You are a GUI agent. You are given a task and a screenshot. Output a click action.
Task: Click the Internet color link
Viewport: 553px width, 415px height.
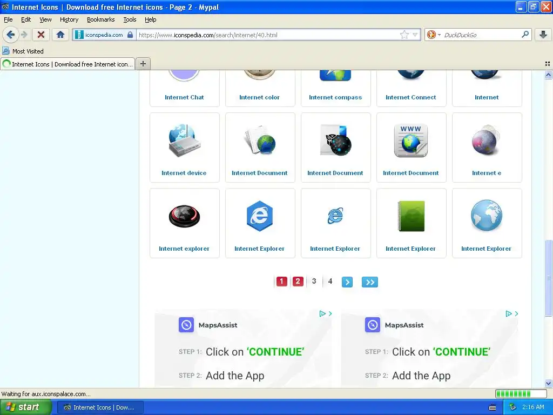pyautogui.click(x=259, y=97)
